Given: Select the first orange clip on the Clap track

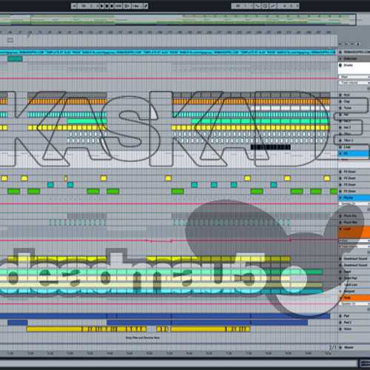Looking at the screenshot, I should click(x=4, y=101).
